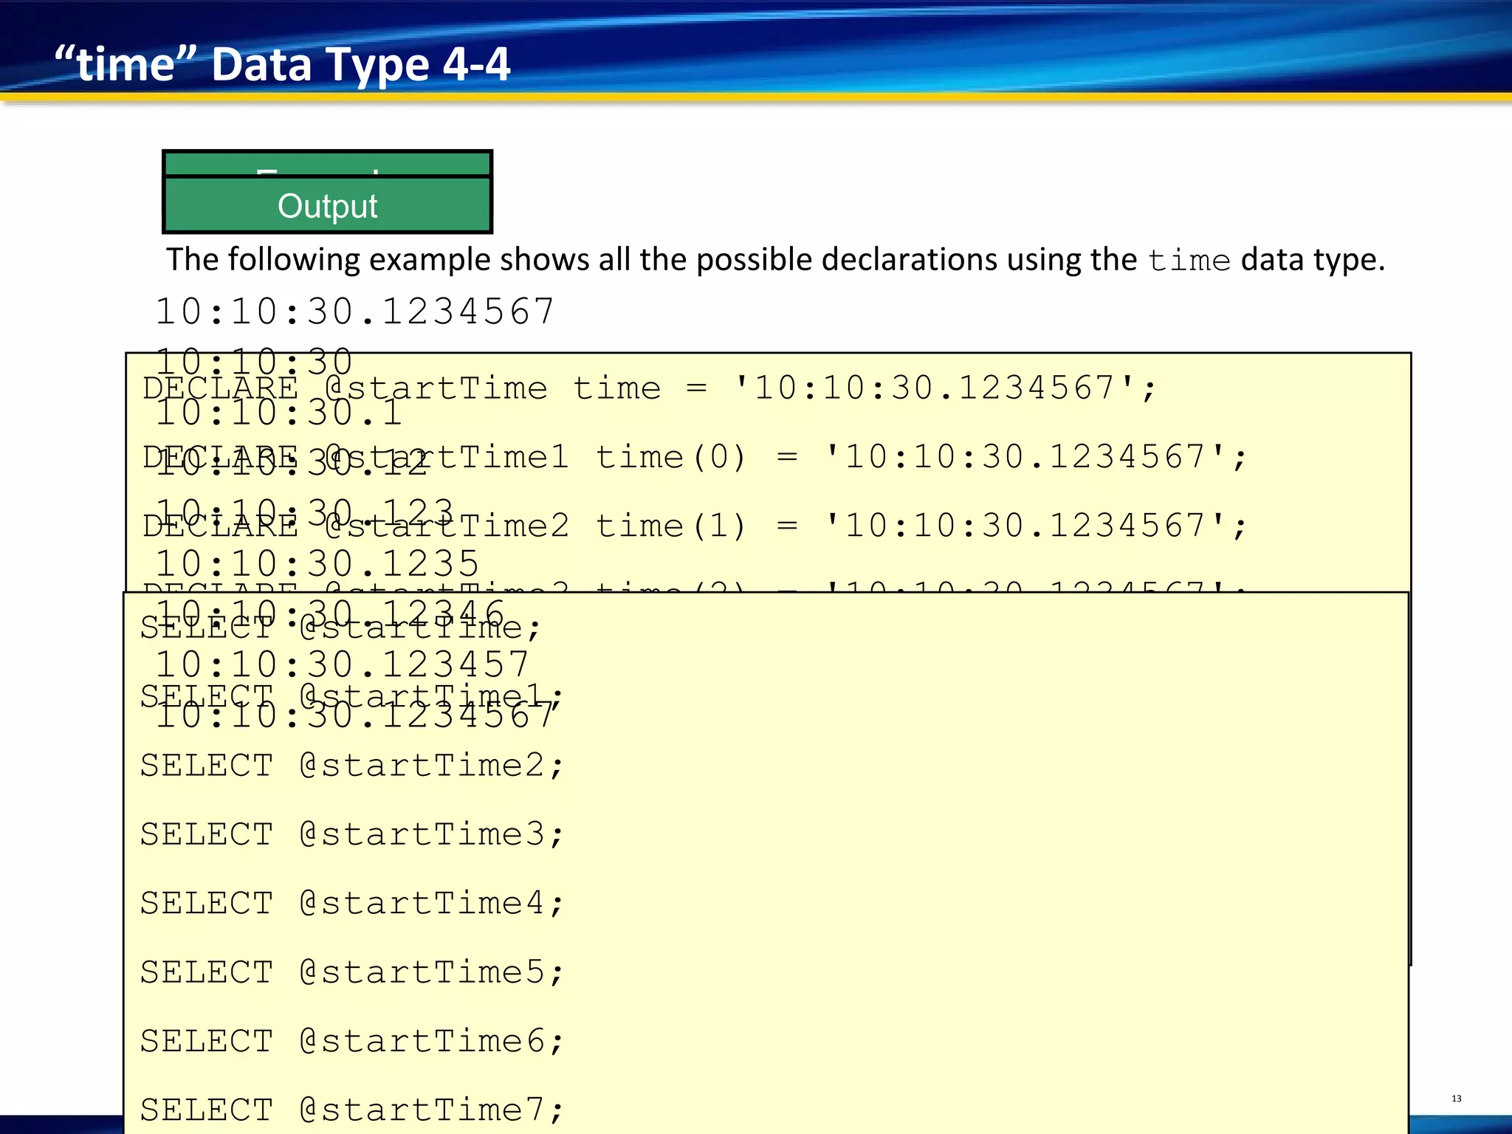1512x1134 pixels.
Task: Click the SELECT @startTime6; line
Action: (x=352, y=1042)
